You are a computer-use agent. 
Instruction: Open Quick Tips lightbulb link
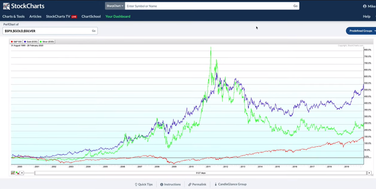[144, 184]
